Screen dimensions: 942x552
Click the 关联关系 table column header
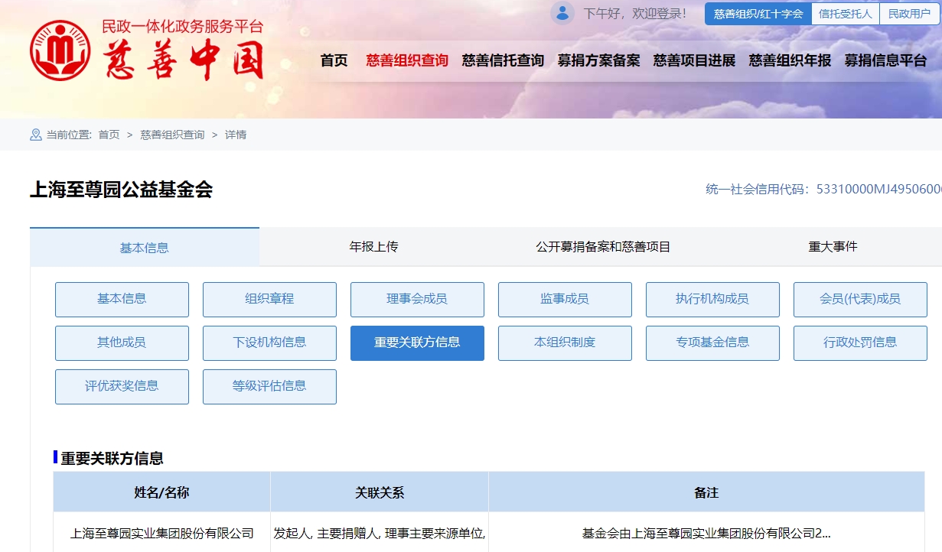click(x=380, y=492)
